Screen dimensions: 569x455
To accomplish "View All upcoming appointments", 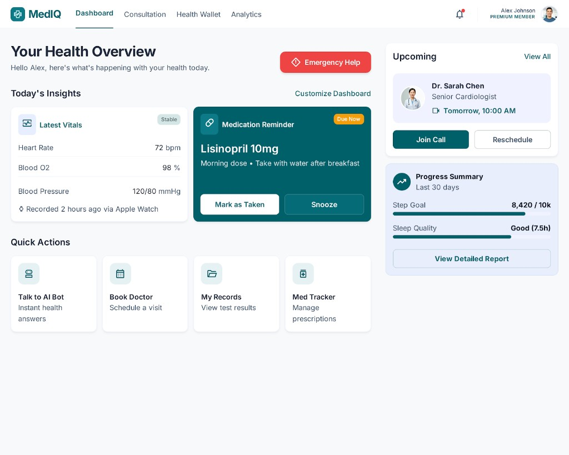I will click(537, 57).
